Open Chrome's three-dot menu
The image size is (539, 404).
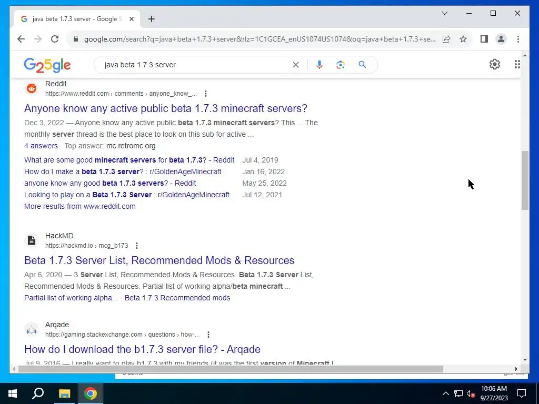pos(518,39)
